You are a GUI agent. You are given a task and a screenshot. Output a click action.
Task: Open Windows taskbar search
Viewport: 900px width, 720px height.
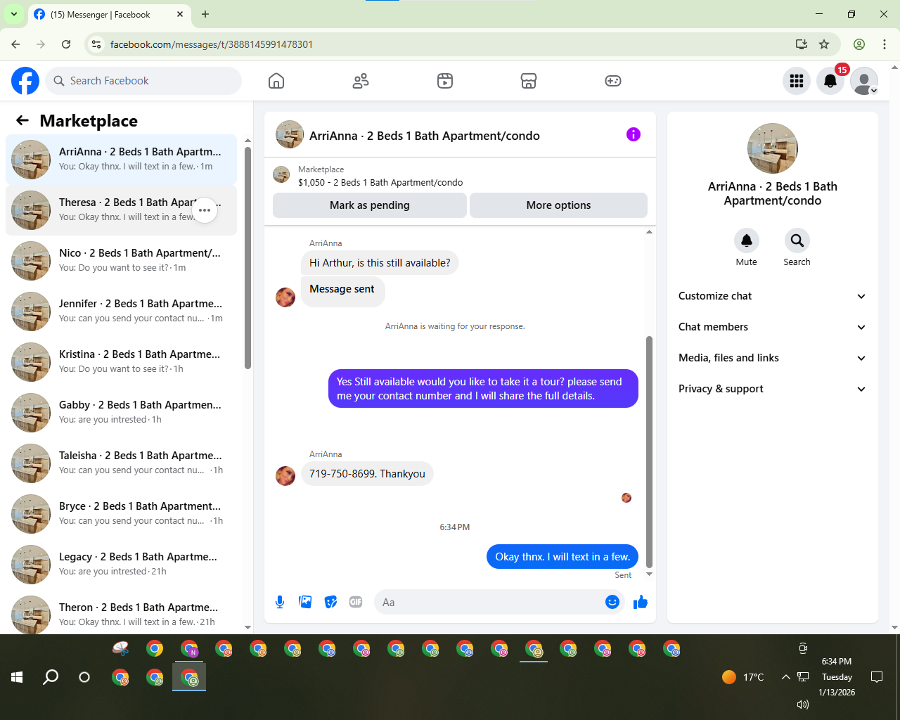pos(51,677)
